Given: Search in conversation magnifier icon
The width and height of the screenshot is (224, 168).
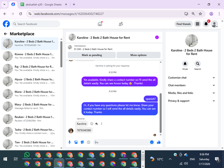Looking at the screenshot, I should 198,64.
